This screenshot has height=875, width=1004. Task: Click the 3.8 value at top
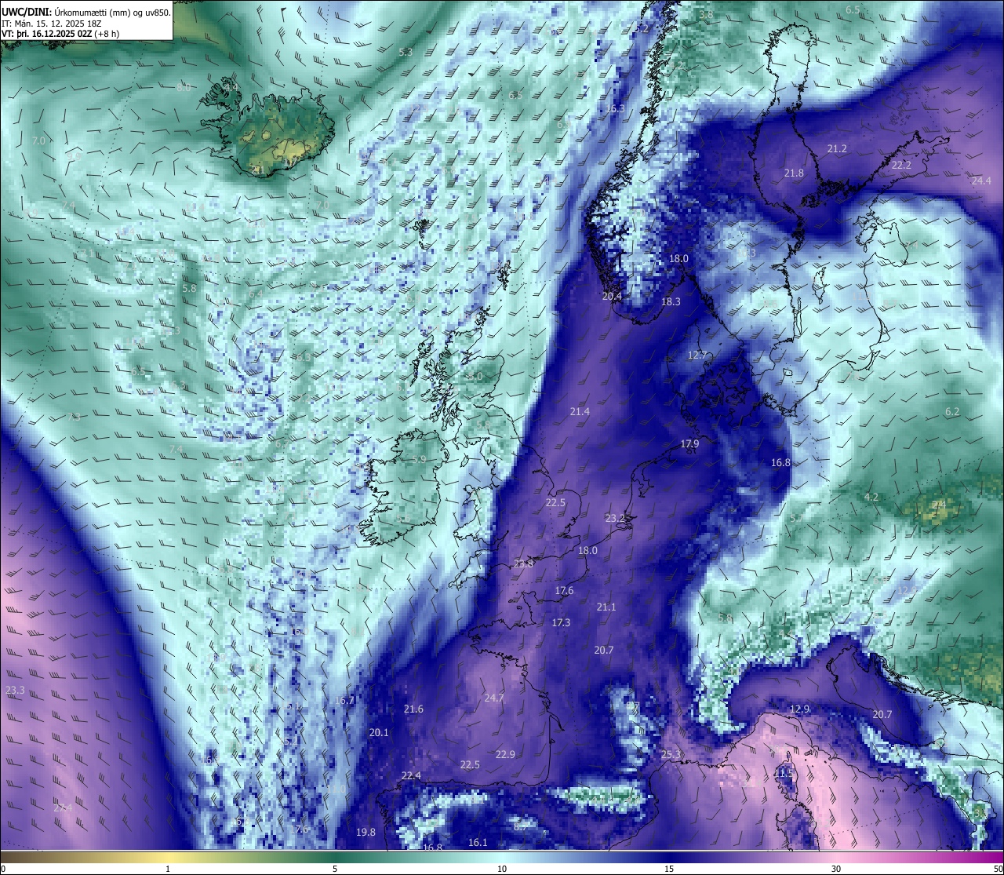pyautogui.click(x=706, y=15)
